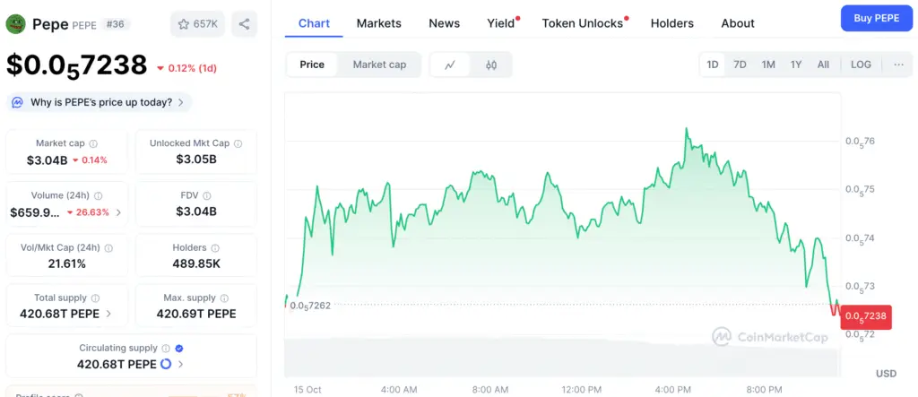Open the Markets tab

[x=378, y=23]
